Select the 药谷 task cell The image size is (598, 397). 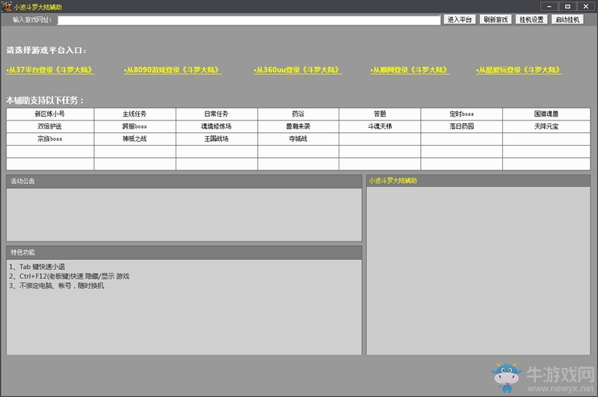coord(298,114)
